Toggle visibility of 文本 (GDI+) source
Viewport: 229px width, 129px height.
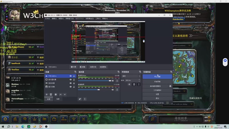click(x=70, y=76)
